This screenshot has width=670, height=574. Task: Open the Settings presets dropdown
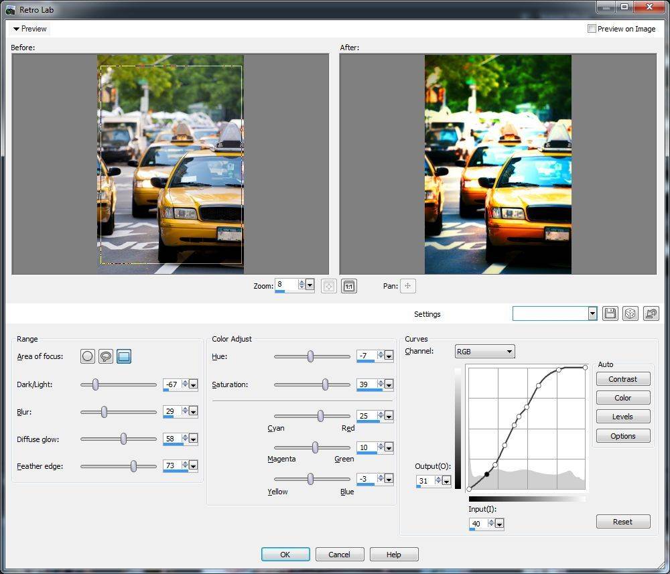592,313
